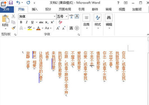The width and height of the screenshot is (149, 105).
Task: Undo the last action
Action: [18, 3]
